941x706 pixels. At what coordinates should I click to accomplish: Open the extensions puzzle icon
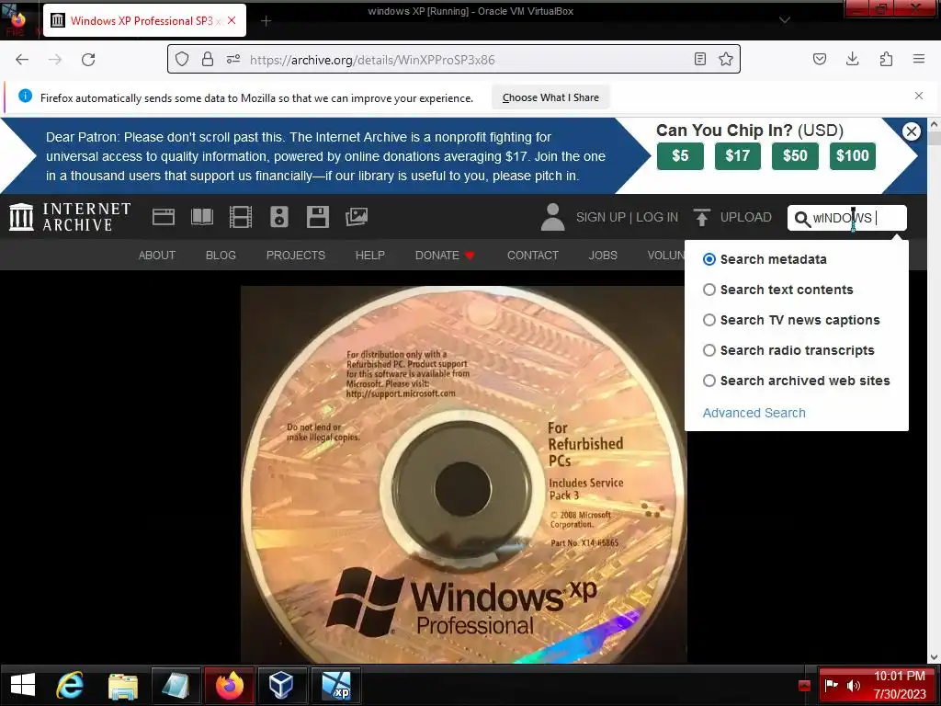coord(886,59)
